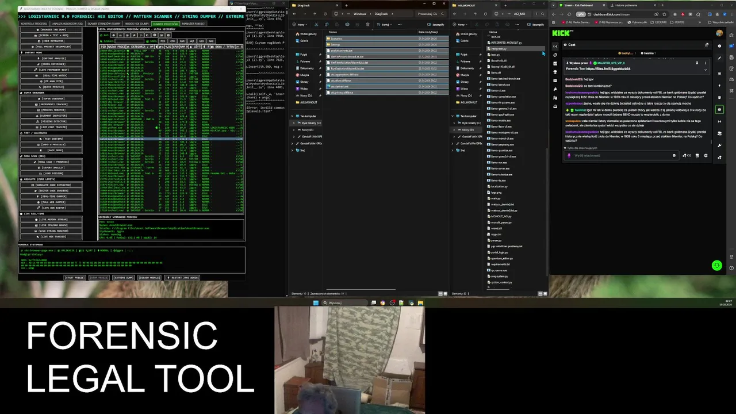Refresh the AGI_MONOLIT Explorer window
736x414 pixels.
(x=485, y=14)
